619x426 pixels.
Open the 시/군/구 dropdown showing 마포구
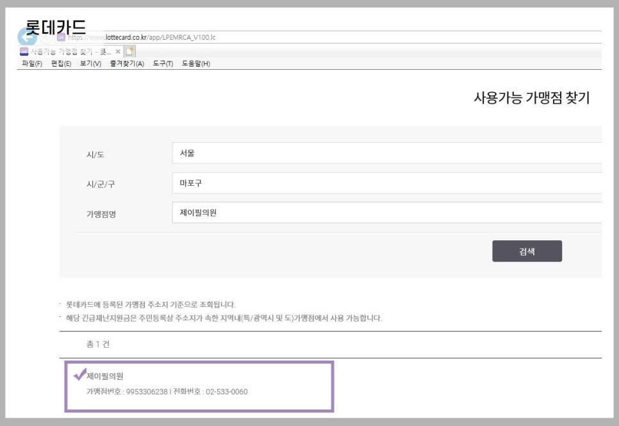[387, 183]
